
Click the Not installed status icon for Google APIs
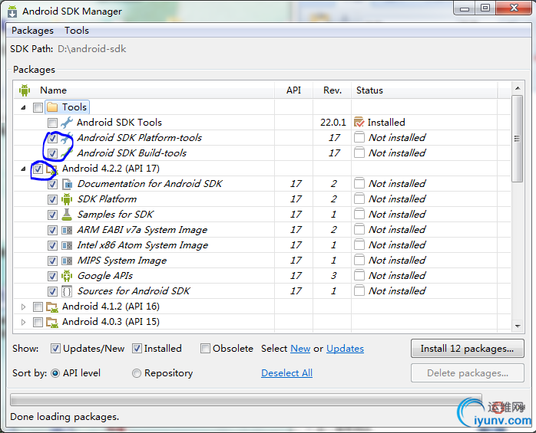click(359, 276)
